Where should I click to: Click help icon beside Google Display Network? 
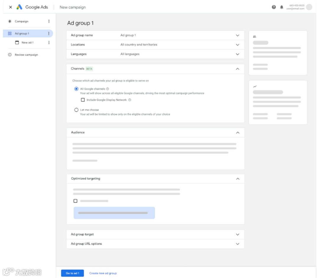tap(130, 100)
